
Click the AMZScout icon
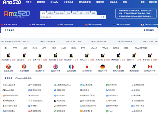point(4,101)
